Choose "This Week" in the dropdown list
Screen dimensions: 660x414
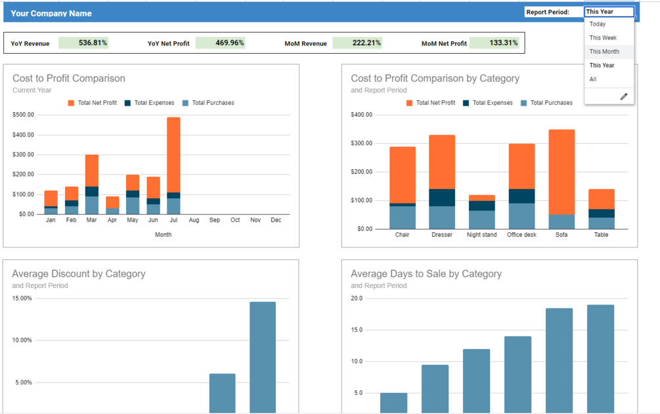pos(603,38)
